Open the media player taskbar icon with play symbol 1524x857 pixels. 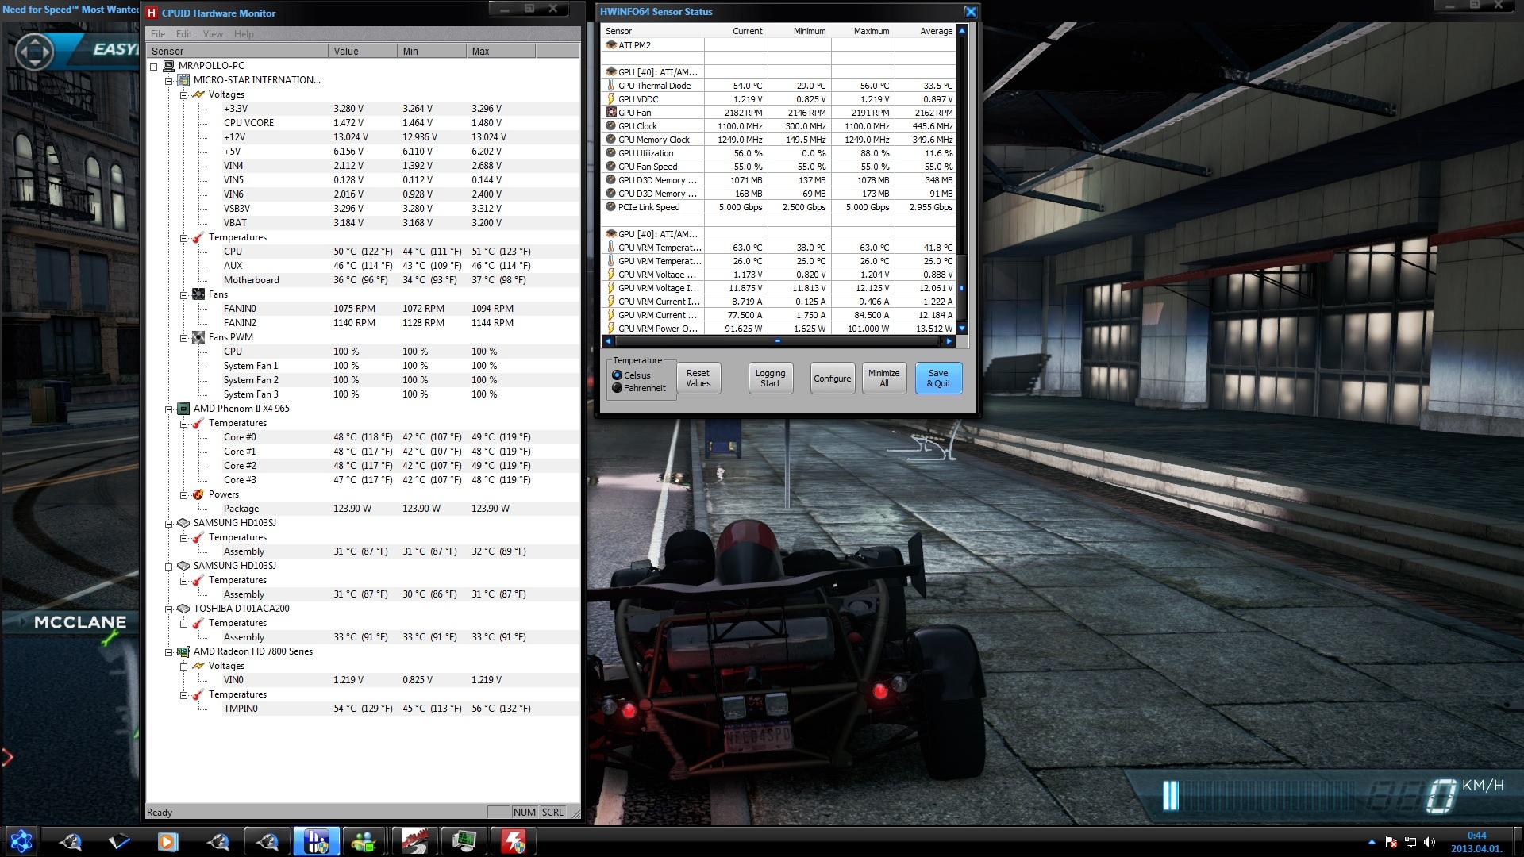coord(167,841)
